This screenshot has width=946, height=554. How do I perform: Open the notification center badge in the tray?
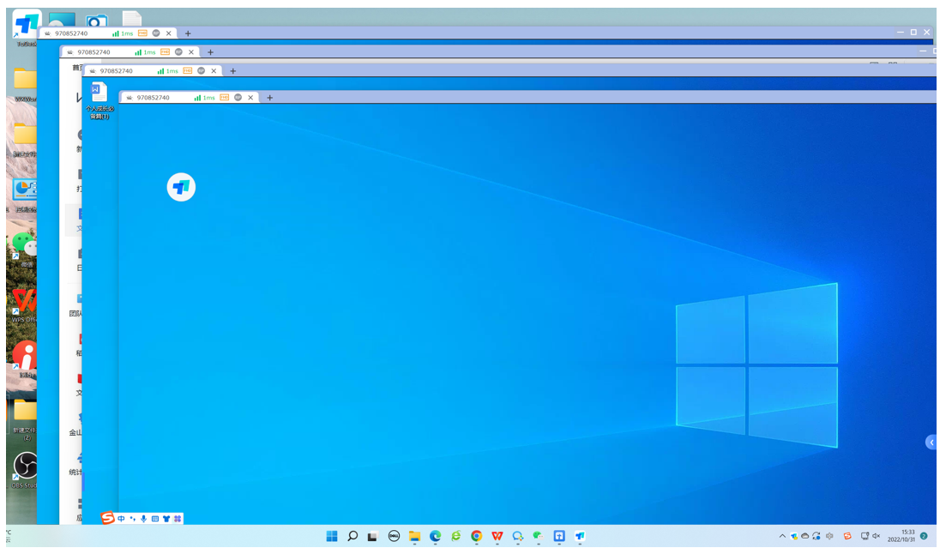pyautogui.click(x=924, y=536)
